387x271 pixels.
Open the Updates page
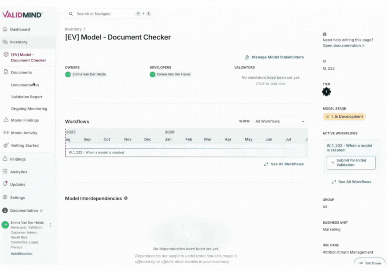(17, 184)
